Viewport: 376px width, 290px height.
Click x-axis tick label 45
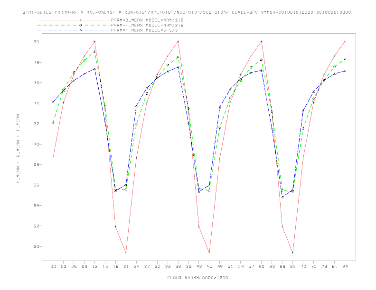pos(209,266)
